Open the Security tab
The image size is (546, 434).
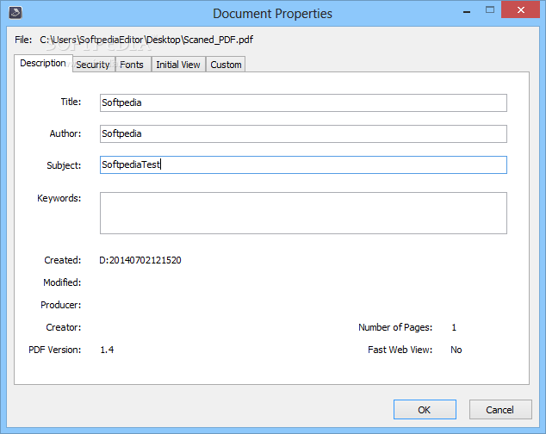tap(94, 65)
